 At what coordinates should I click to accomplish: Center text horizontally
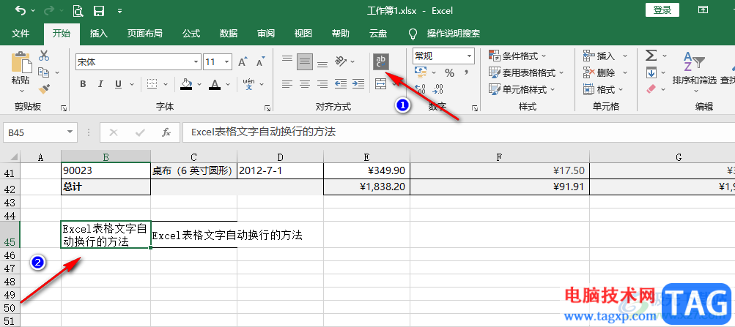pyautogui.click(x=305, y=84)
